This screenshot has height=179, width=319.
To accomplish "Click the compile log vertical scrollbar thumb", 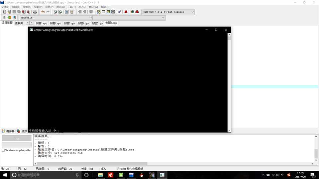I will (316, 153).
